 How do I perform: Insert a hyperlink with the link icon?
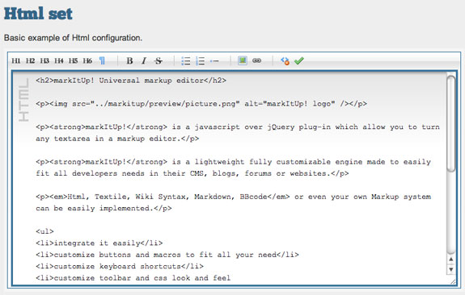pos(256,60)
